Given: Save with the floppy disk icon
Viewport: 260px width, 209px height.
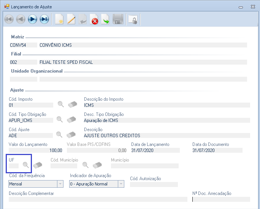Looking at the screenshot, I should point(118,19).
